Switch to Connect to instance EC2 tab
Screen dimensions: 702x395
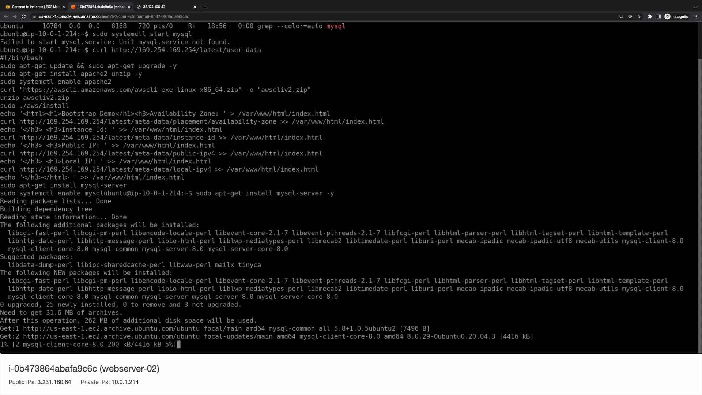point(33,7)
